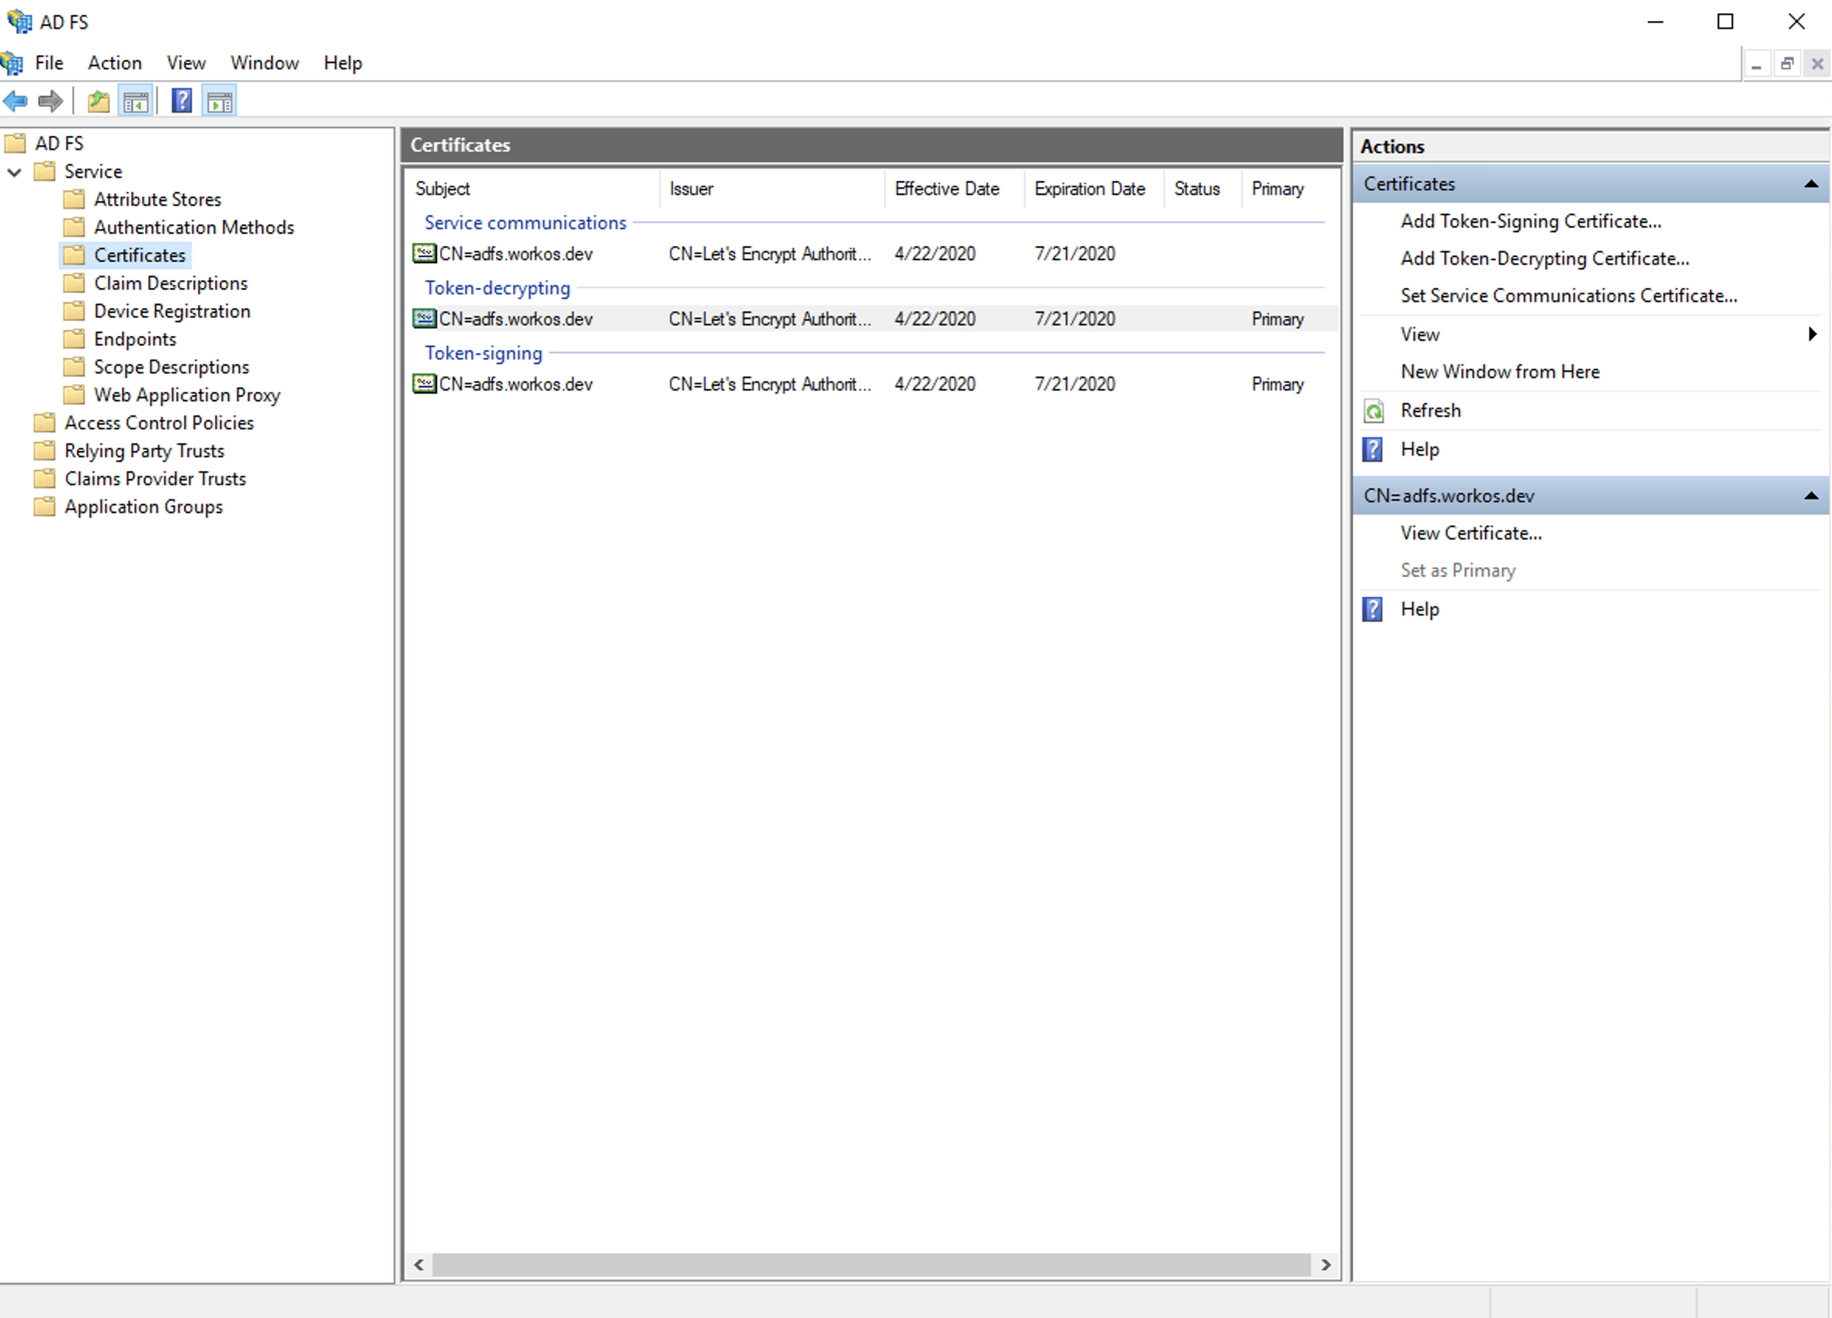
Task: Sort by Expiration Date column header
Action: tap(1095, 189)
